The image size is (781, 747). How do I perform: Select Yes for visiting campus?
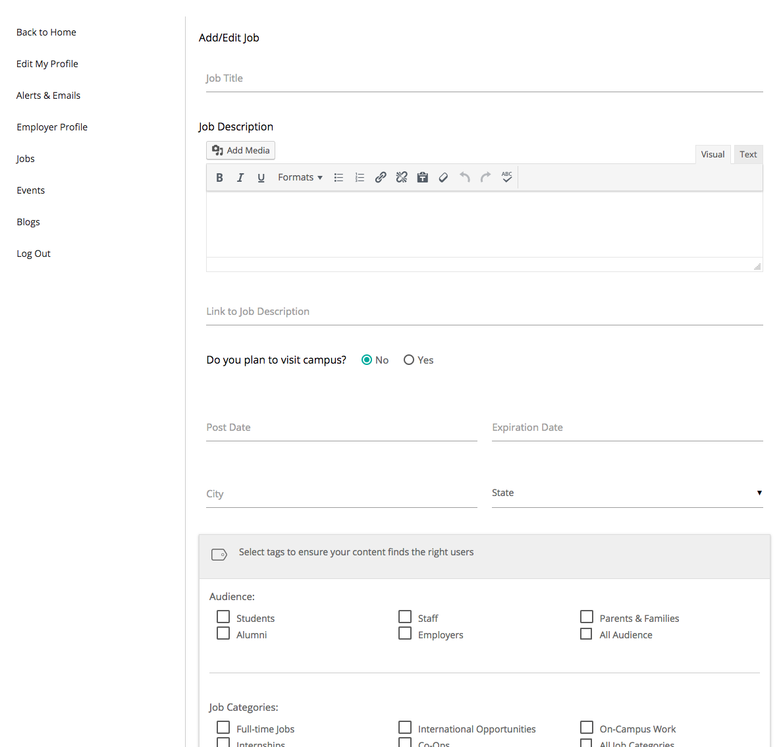tap(409, 360)
